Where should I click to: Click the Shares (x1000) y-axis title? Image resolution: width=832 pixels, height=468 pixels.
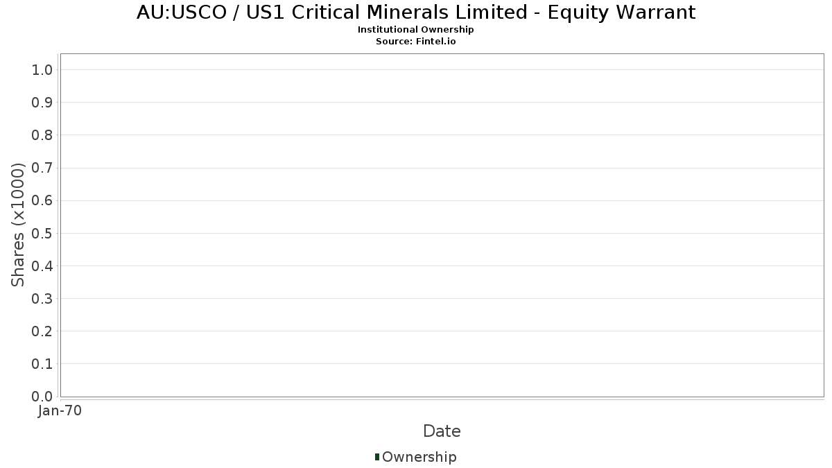(x=18, y=225)
